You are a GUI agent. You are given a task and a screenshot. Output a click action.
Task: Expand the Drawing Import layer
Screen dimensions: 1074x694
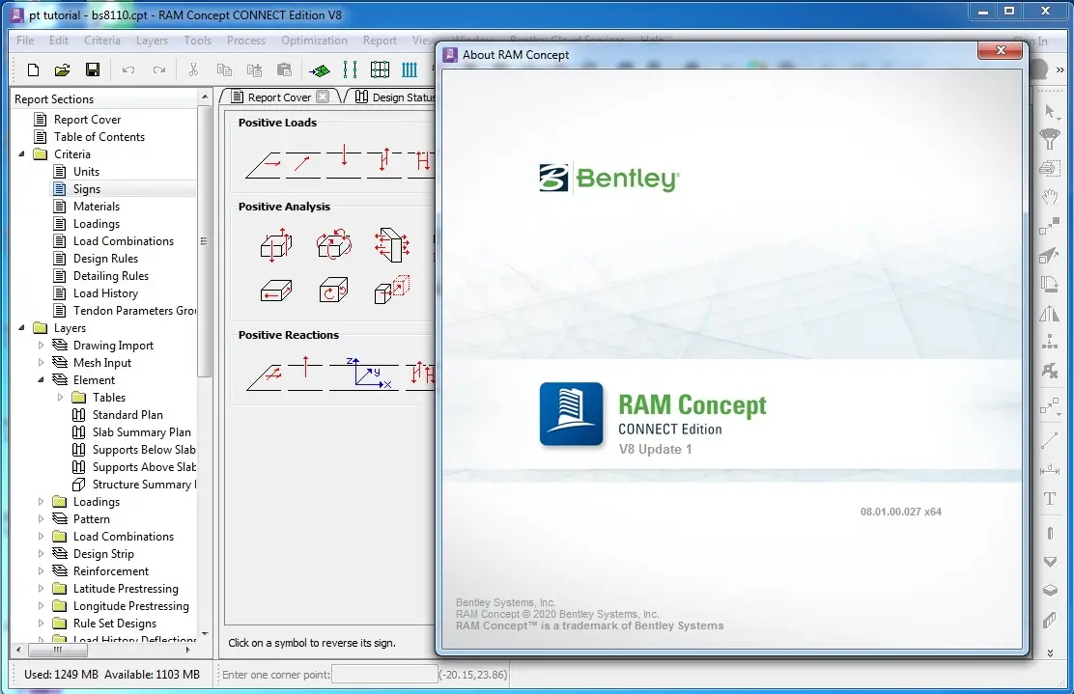(x=42, y=345)
